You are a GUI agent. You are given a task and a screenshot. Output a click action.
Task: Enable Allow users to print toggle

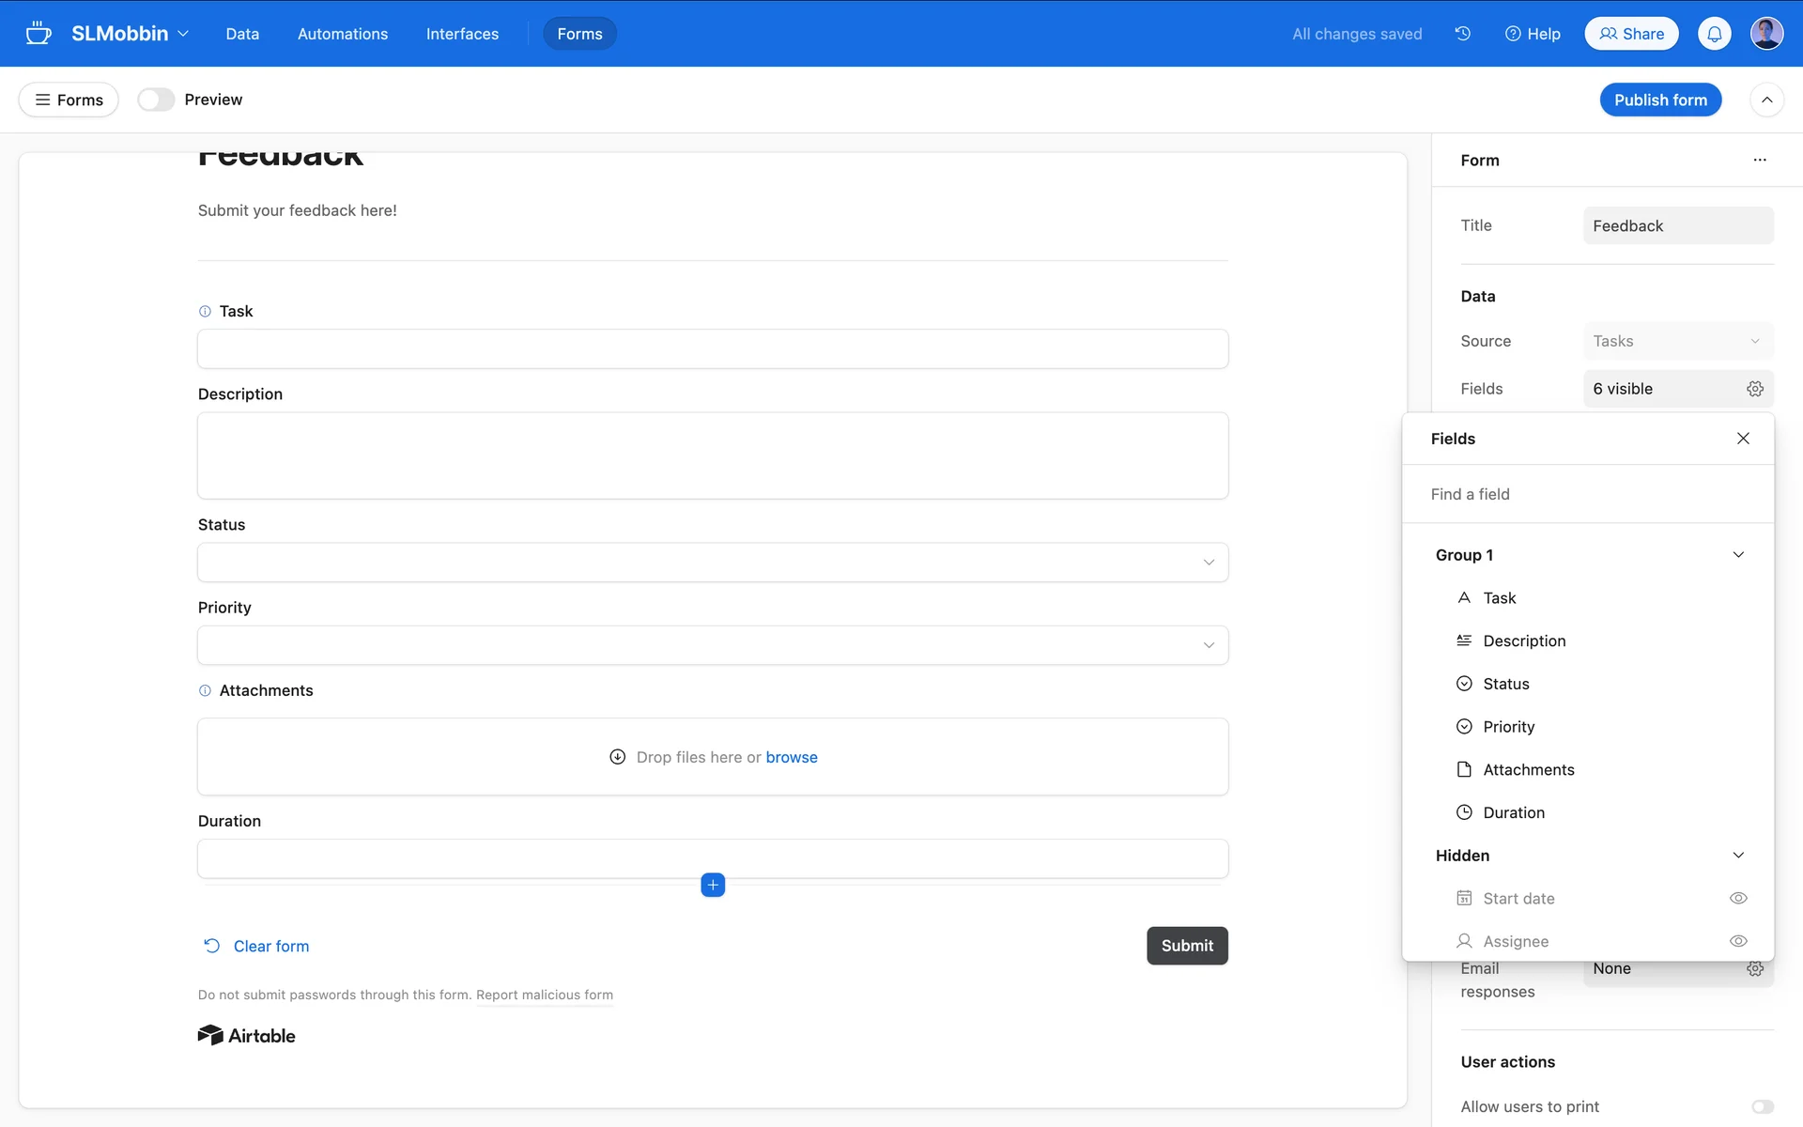tap(1762, 1106)
